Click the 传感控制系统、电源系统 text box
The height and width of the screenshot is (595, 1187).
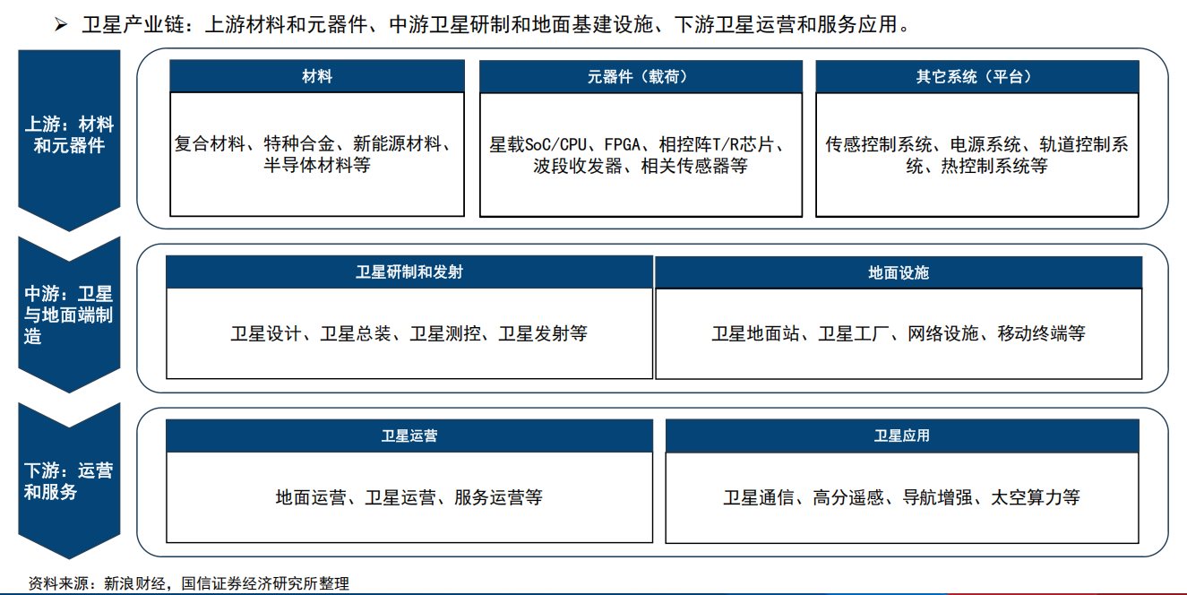click(977, 154)
